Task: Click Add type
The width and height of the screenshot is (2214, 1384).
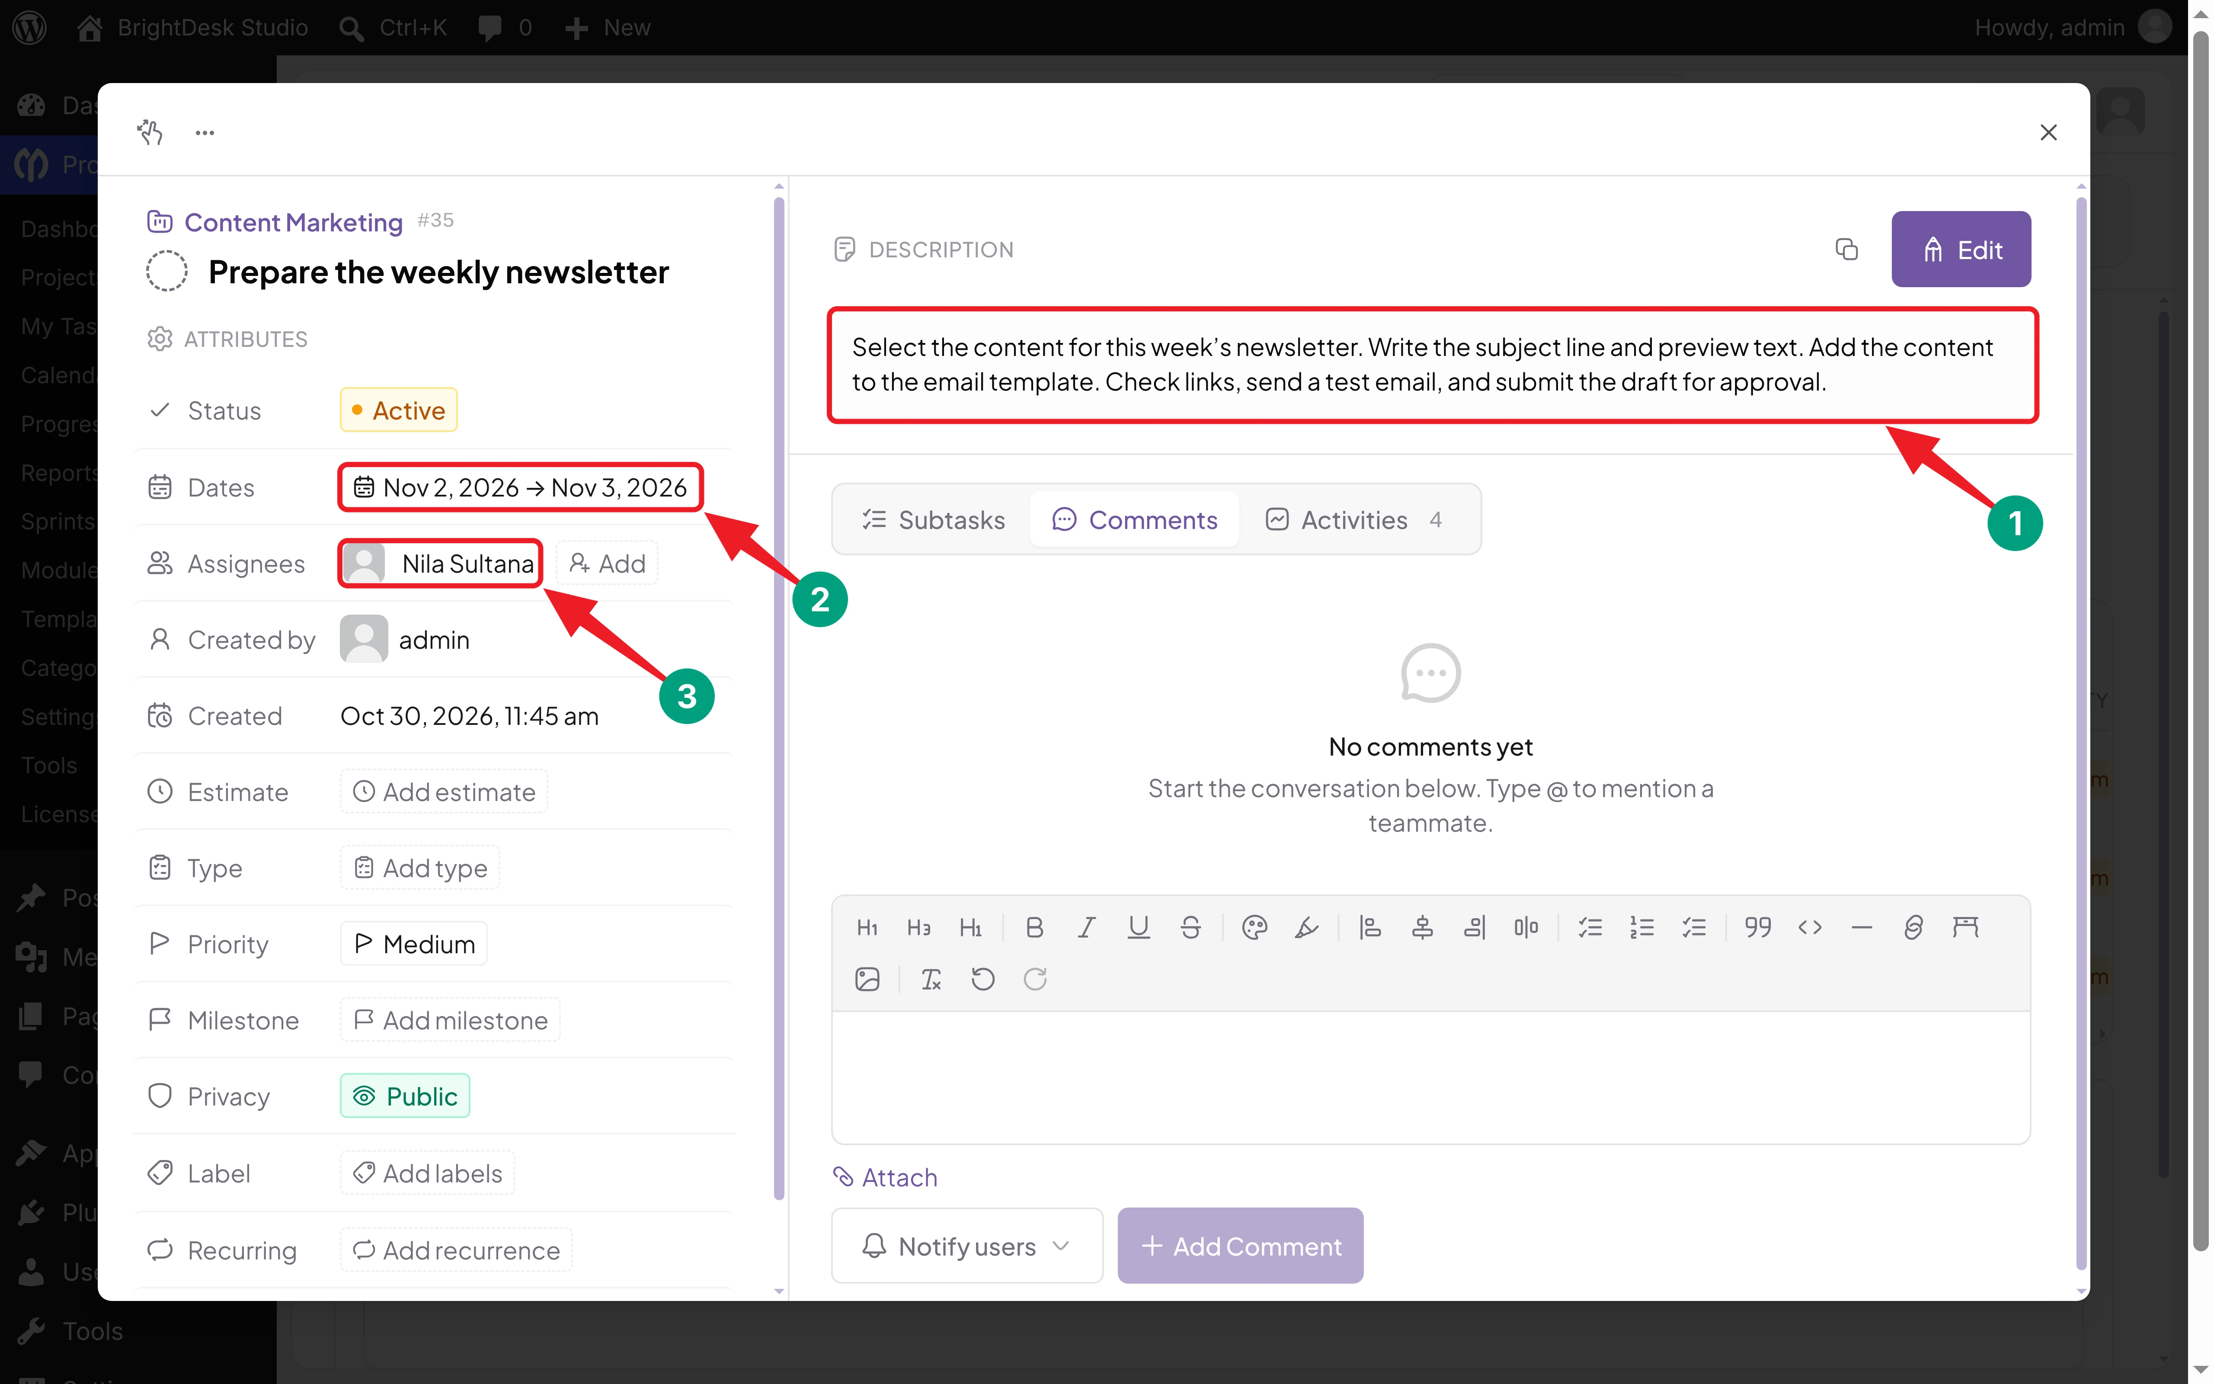Action: [420, 868]
